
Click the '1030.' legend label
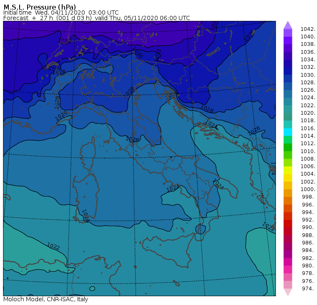[308, 75]
